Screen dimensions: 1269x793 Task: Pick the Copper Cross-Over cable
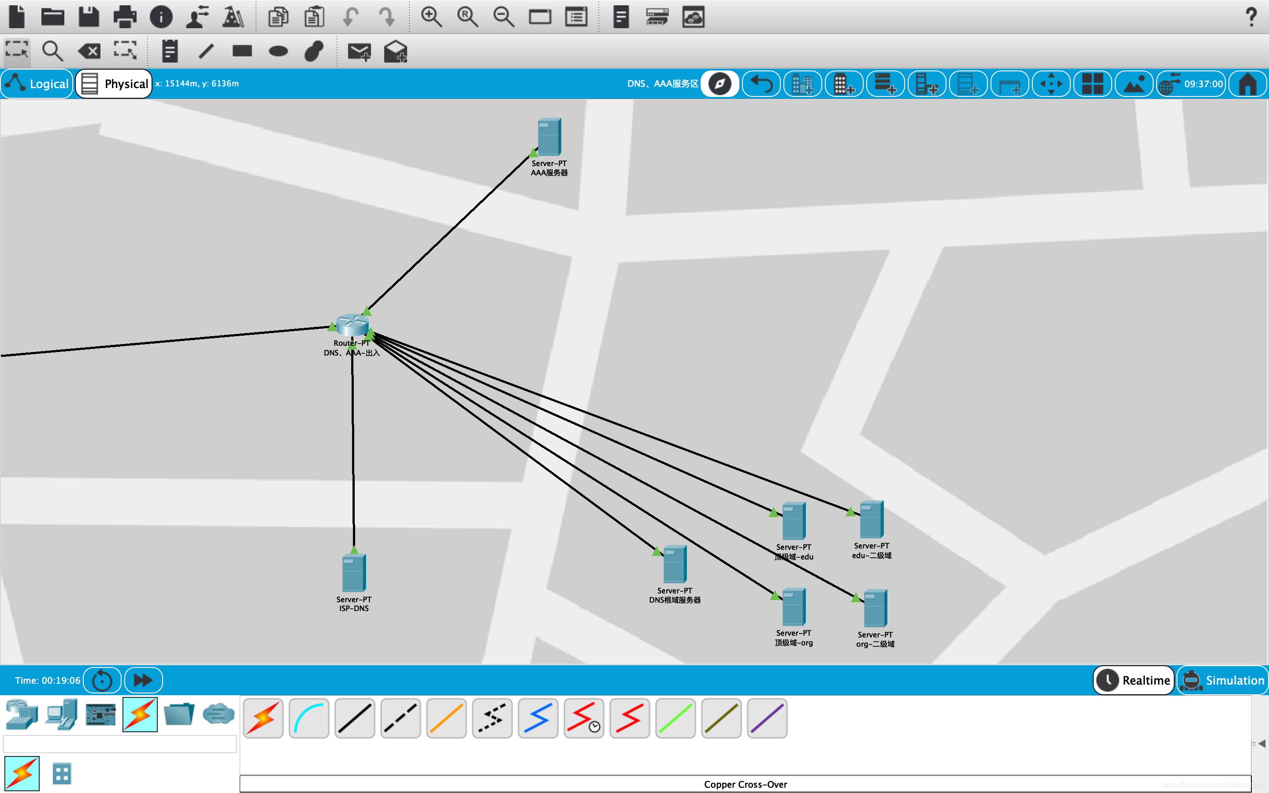(401, 718)
